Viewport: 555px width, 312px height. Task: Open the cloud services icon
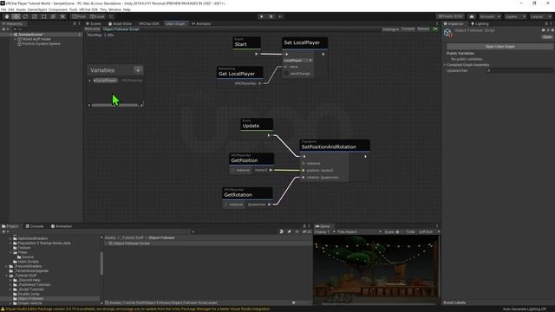click(472, 16)
